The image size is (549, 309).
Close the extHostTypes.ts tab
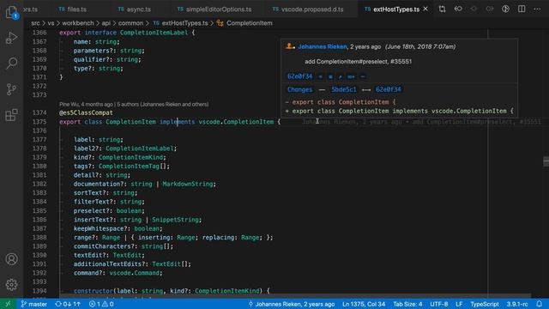tap(425, 9)
